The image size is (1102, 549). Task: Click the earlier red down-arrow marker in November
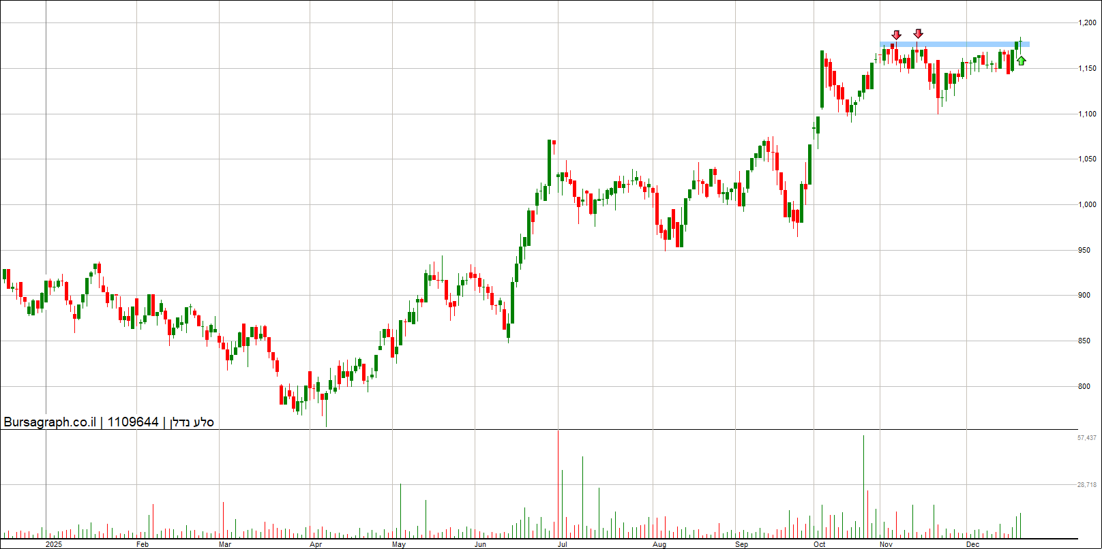(x=897, y=35)
